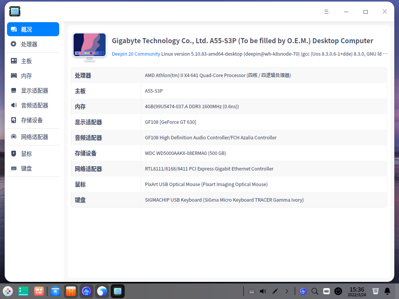Image resolution: width=399 pixels, height=299 pixels.
Task: Click the 键盘 keyboard icon in sidebar
Action: [14, 168]
